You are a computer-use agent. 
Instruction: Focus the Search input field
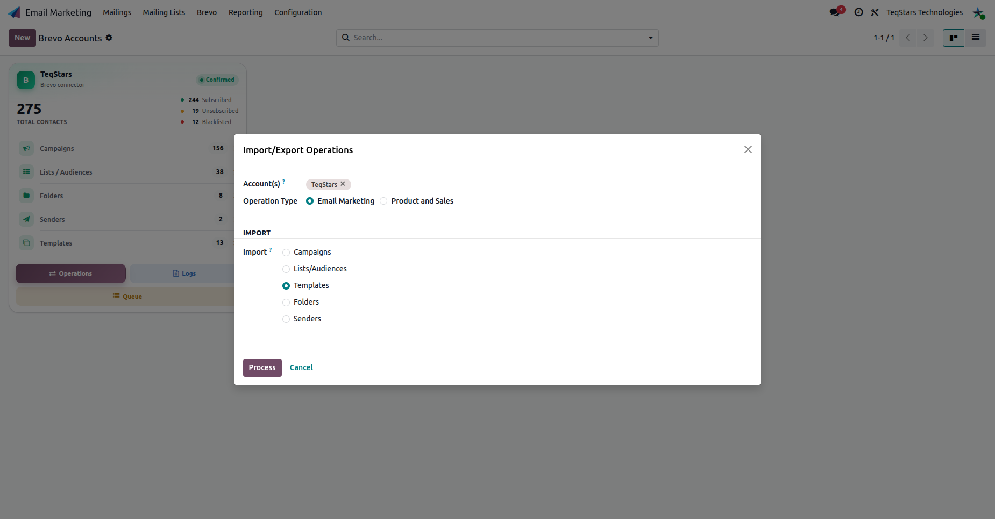coord(496,38)
